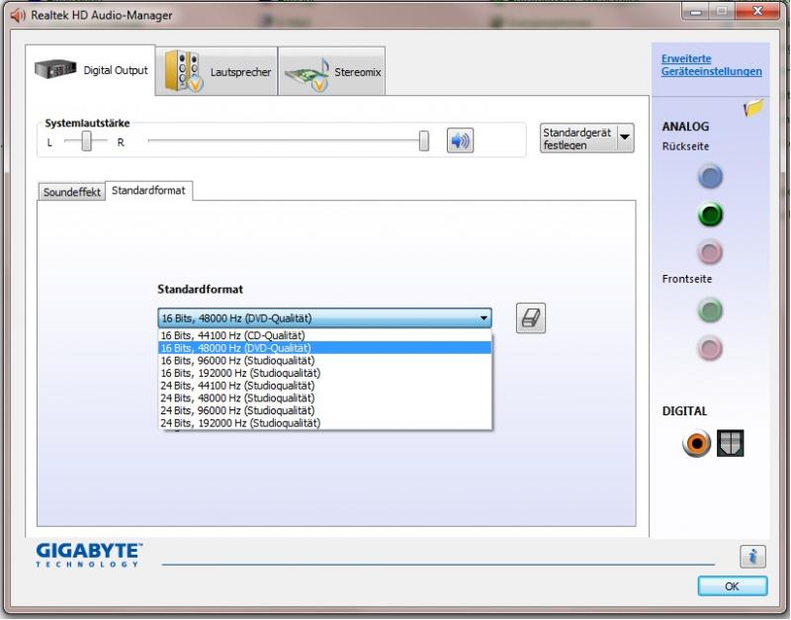Click the L/R balance slider thumb
This screenshot has height=620, width=791.
pos(87,140)
